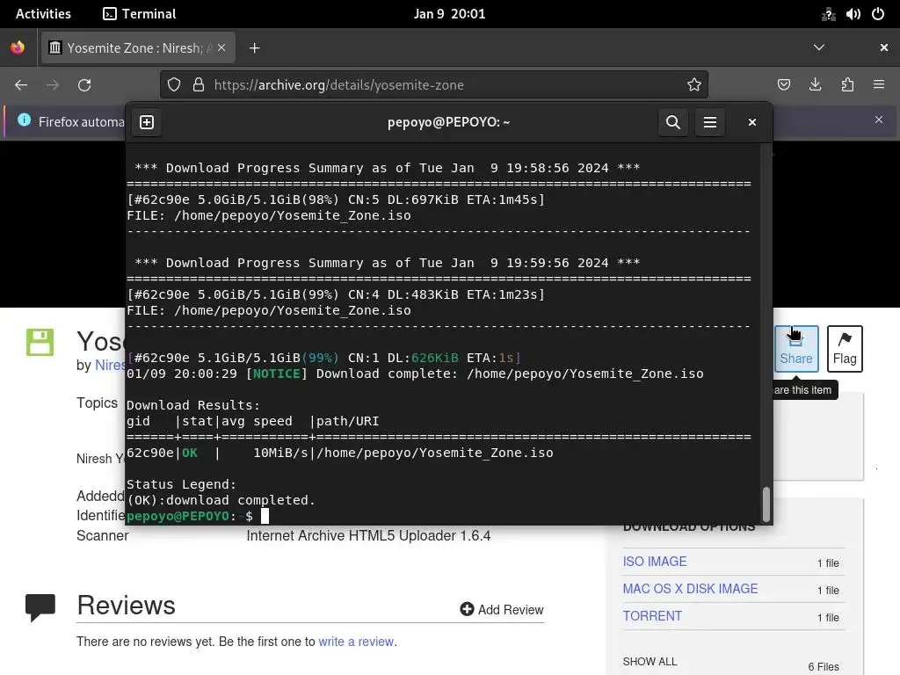This screenshot has height=675, width=900.
Task: Click the URL address bar
Action: coord(434,85)
